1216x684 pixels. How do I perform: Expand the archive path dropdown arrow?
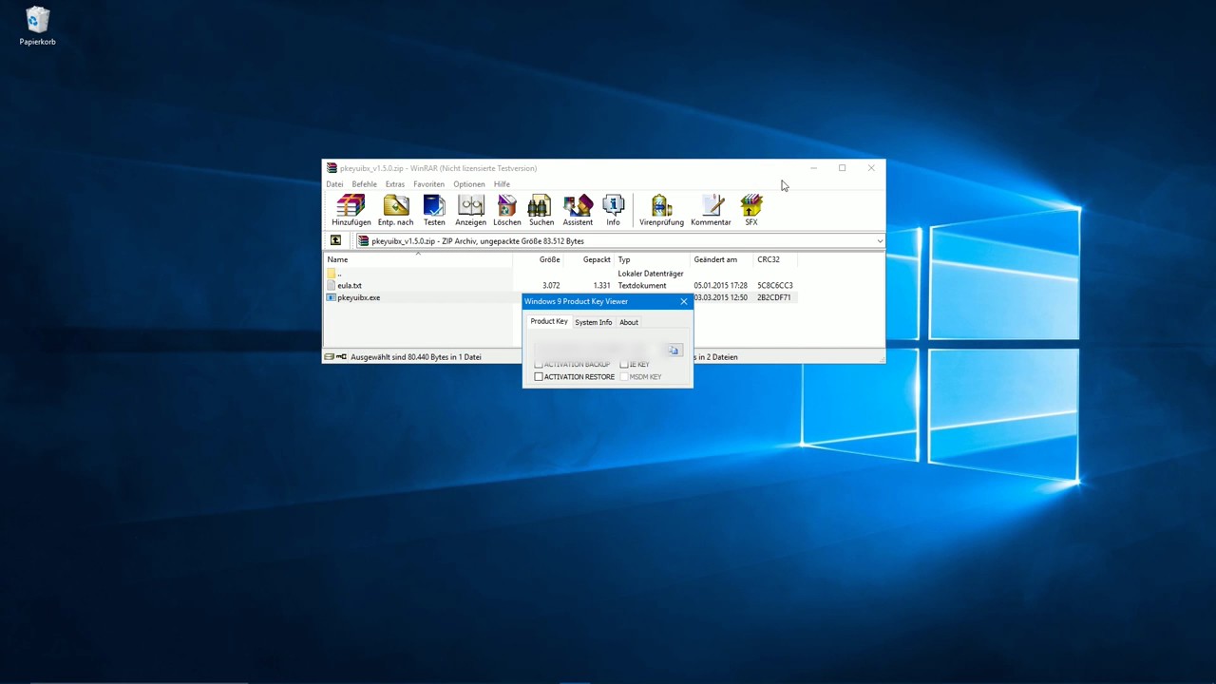pyautogui.click(x=879, y=241)
